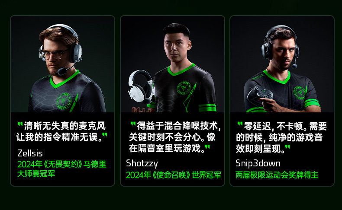
Task: Select the Shotzzy name label
Action: coord(142,163)
